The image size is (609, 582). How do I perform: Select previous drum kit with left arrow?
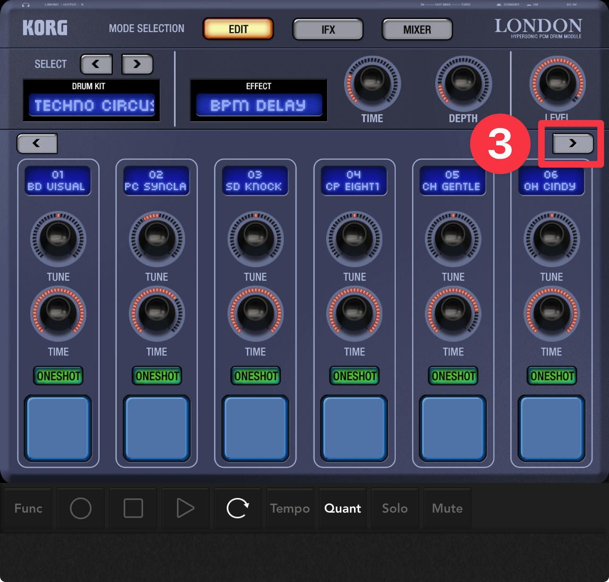click(96, 64)
